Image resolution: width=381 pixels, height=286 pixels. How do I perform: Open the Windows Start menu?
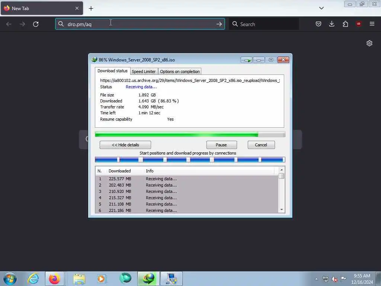point(10,279)
